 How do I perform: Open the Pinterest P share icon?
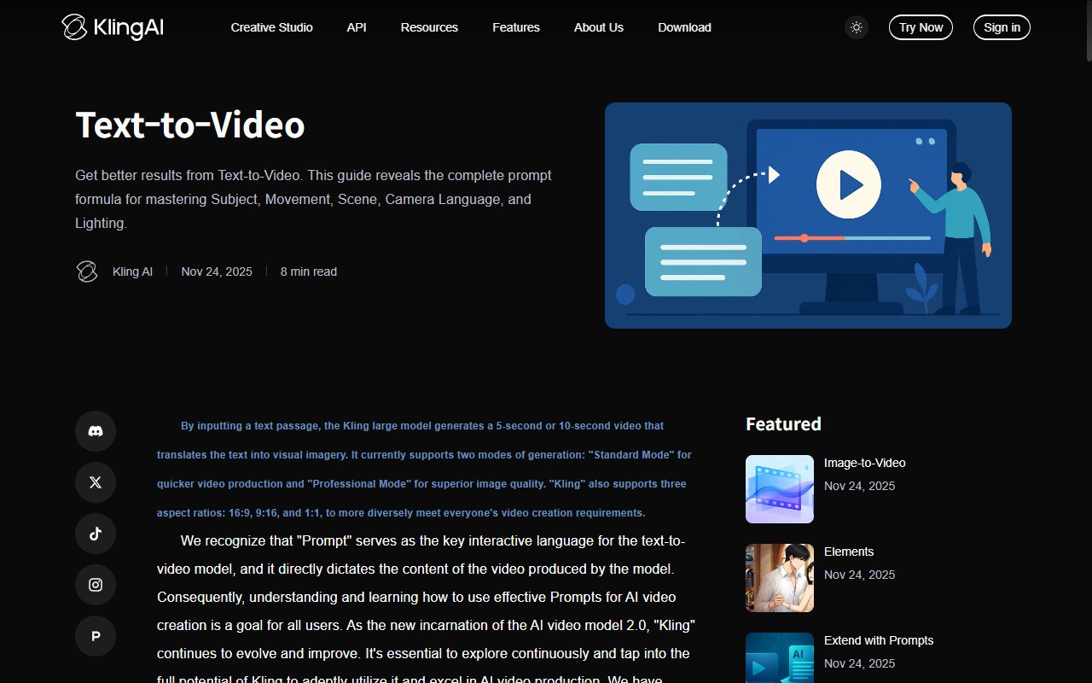[96, 636]
